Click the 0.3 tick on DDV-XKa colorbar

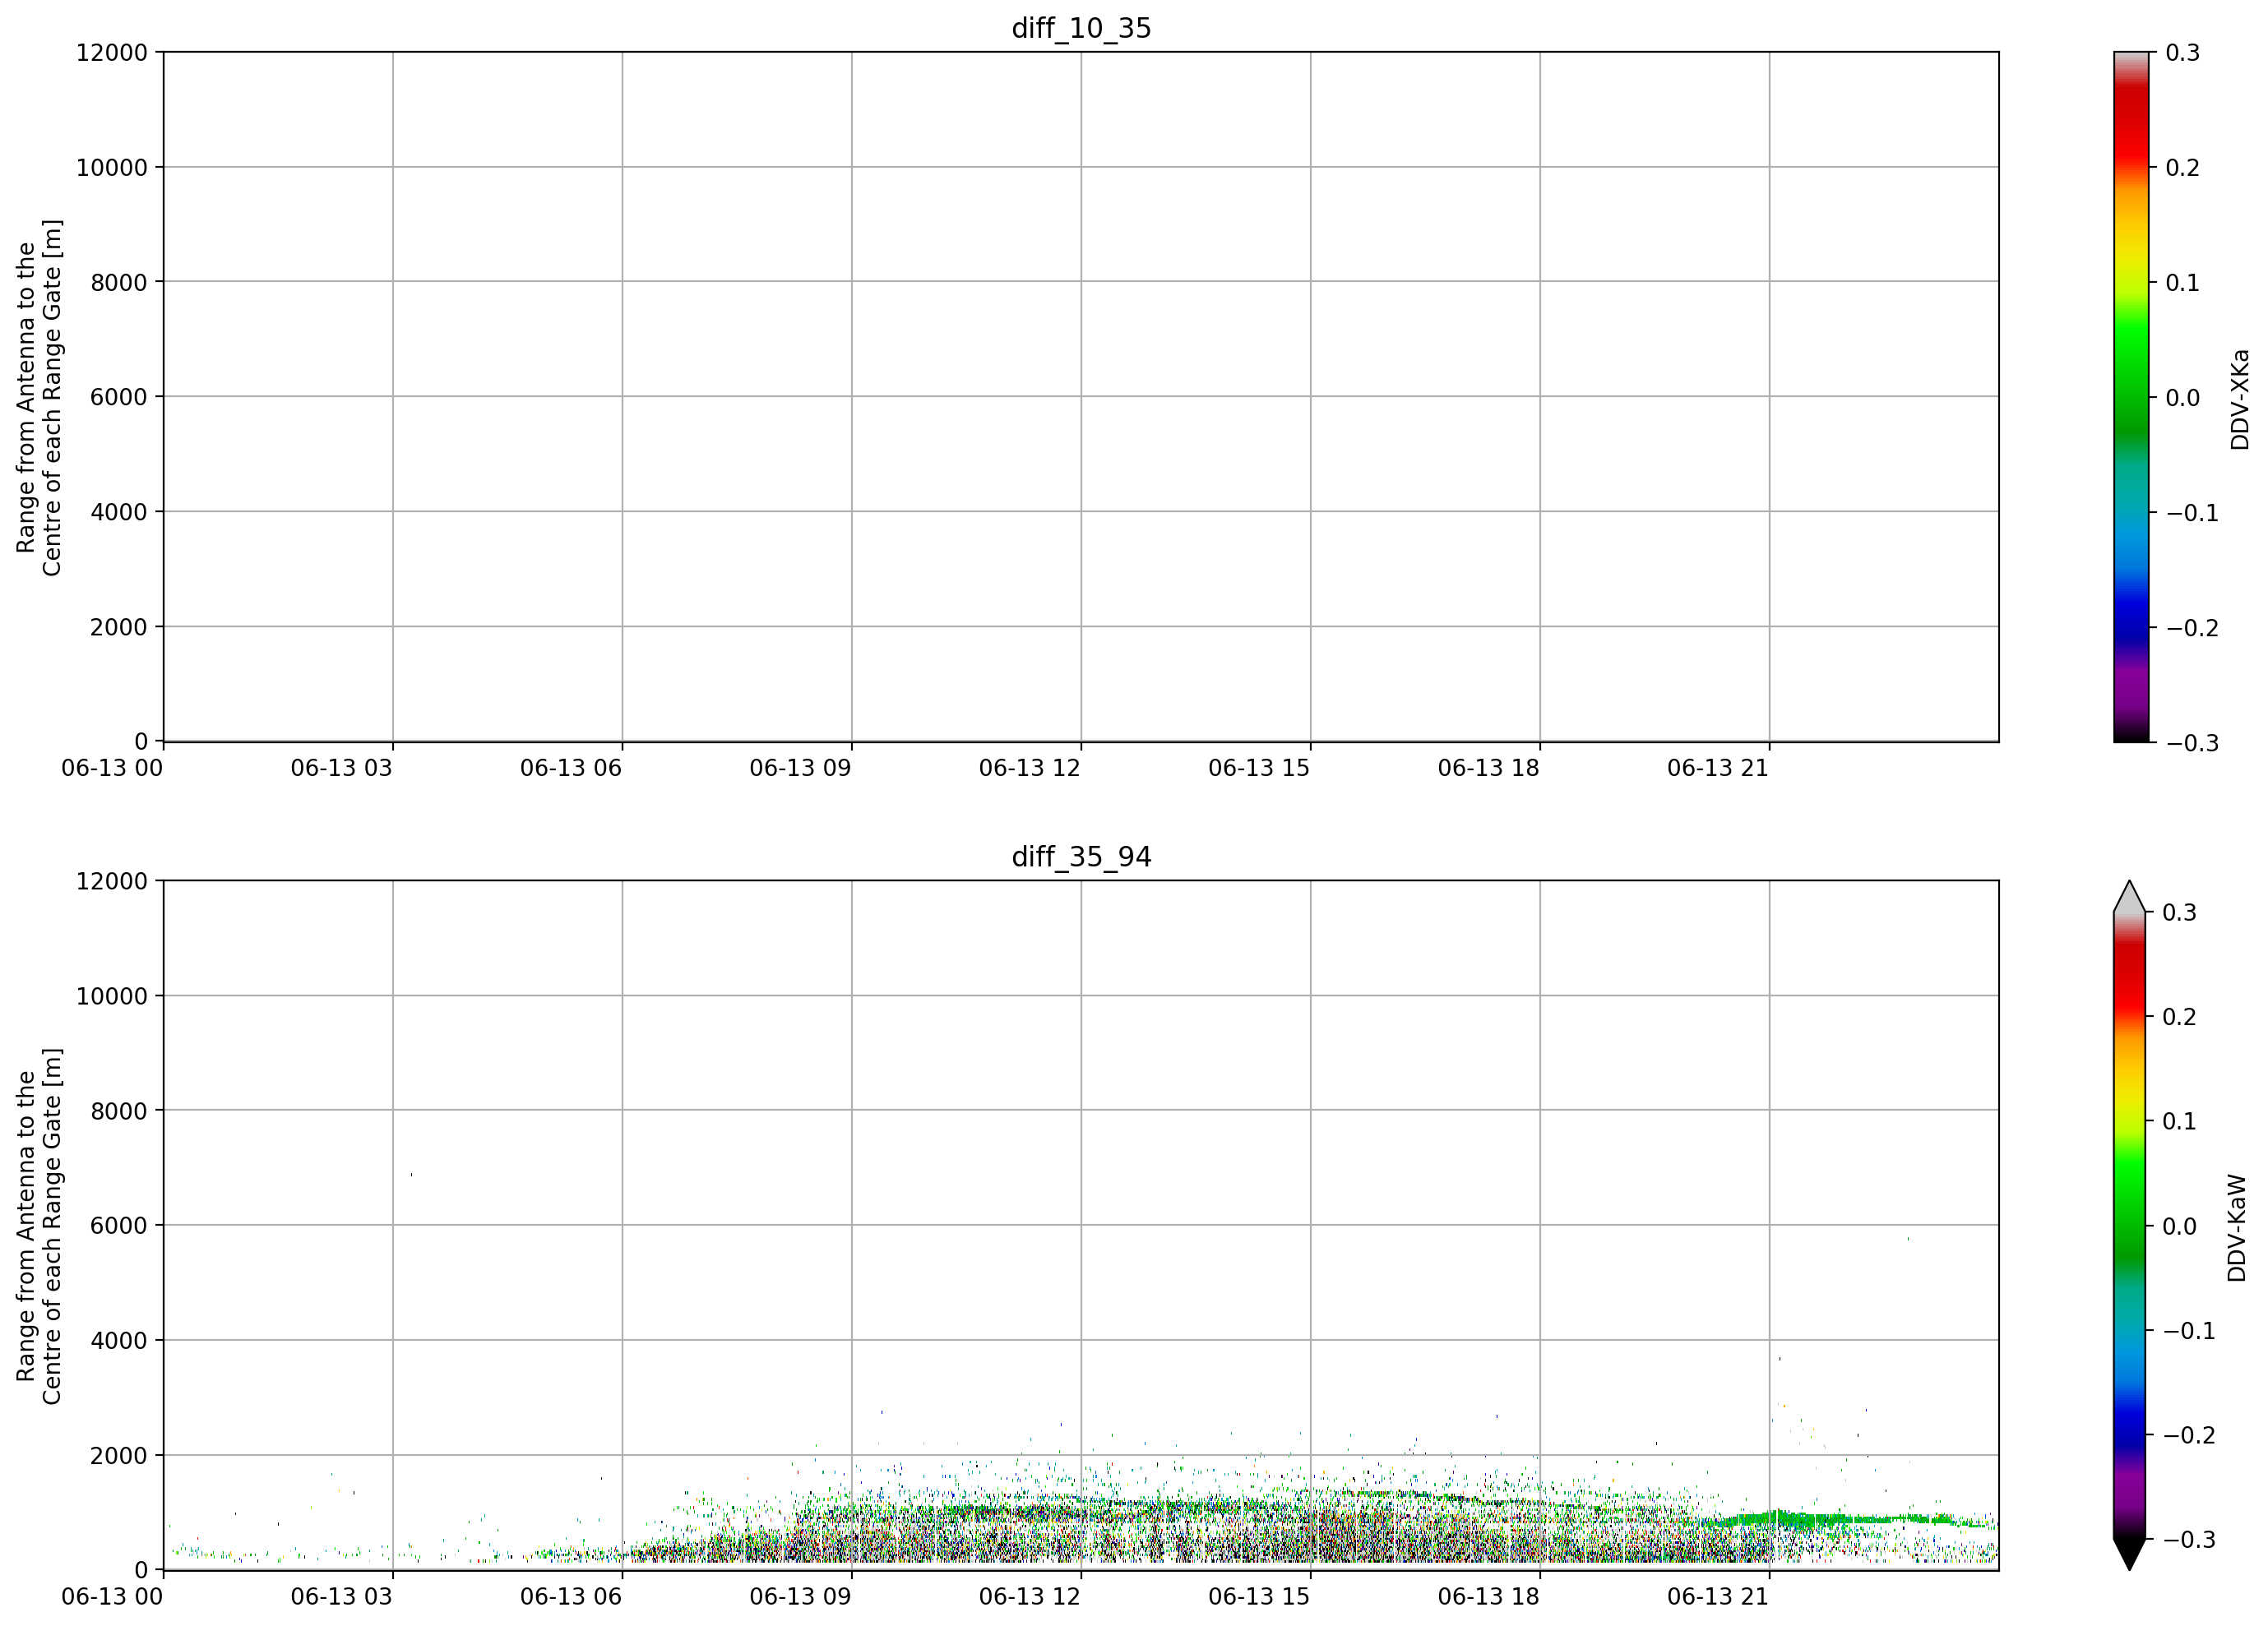pos(2183,52)
